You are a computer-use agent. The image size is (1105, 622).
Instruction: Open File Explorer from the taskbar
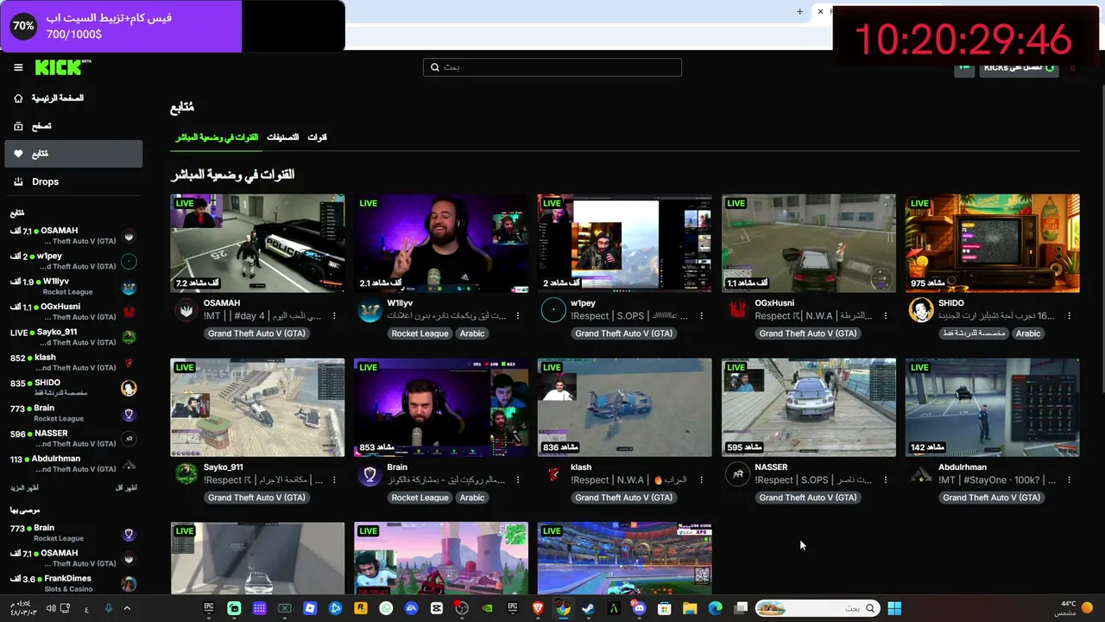[690, 608]
